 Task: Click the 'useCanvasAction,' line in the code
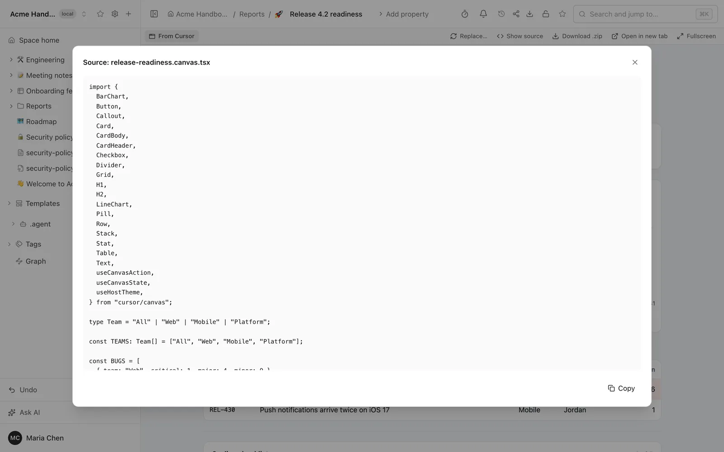click(x=125, y=273)
